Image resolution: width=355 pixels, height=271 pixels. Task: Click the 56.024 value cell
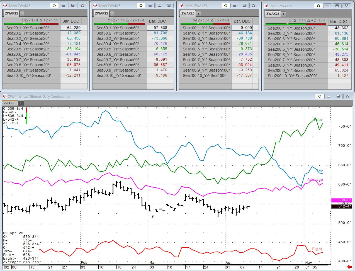(242, 65)
